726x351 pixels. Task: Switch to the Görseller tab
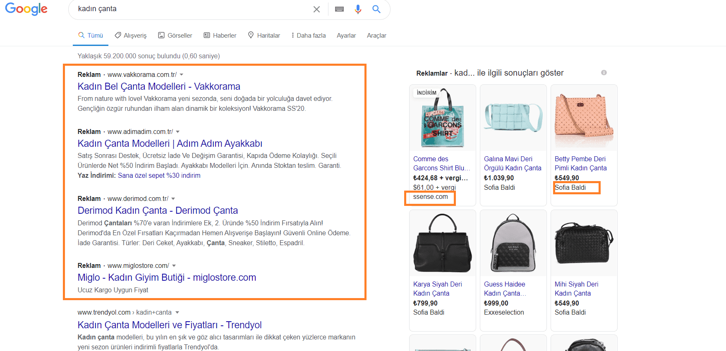(175, 36)
